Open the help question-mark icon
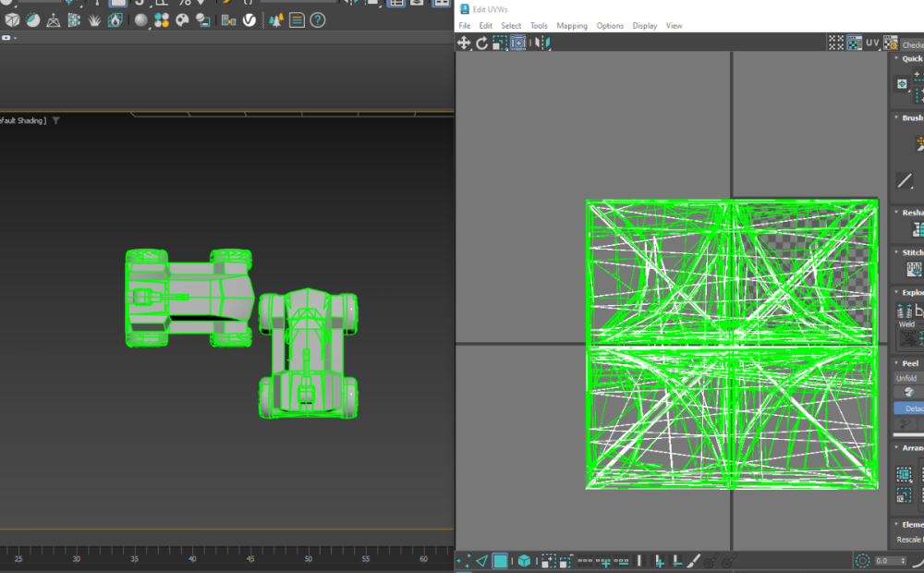The width and height of the screenshot is (924, 573). 317,19
